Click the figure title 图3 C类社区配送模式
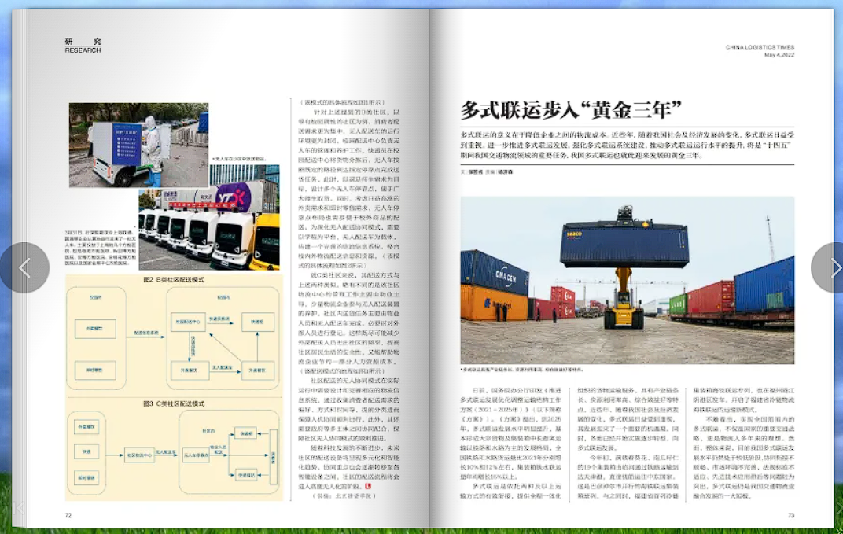 click(x=174, y=403)
